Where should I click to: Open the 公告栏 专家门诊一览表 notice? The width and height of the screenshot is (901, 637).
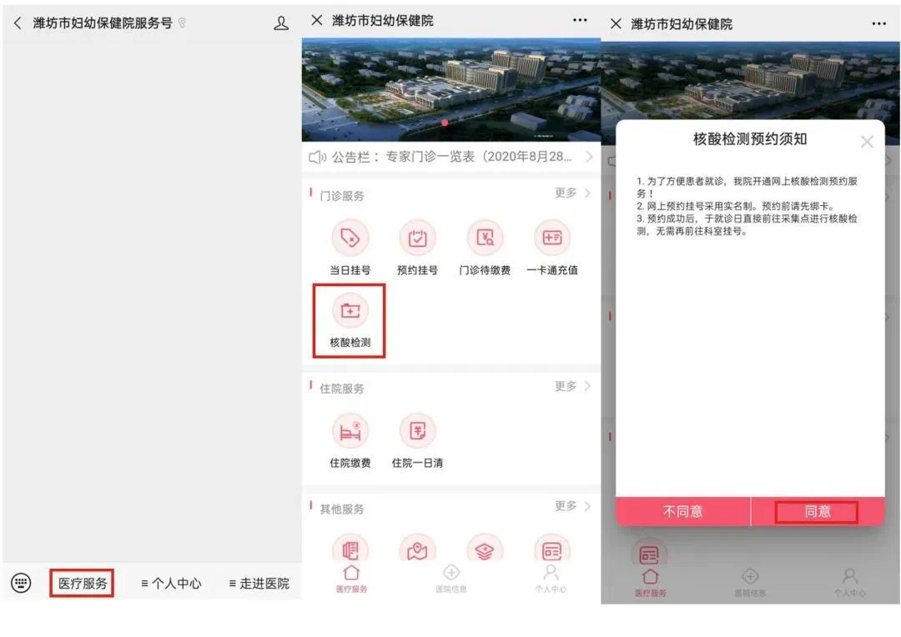(451, 157)
